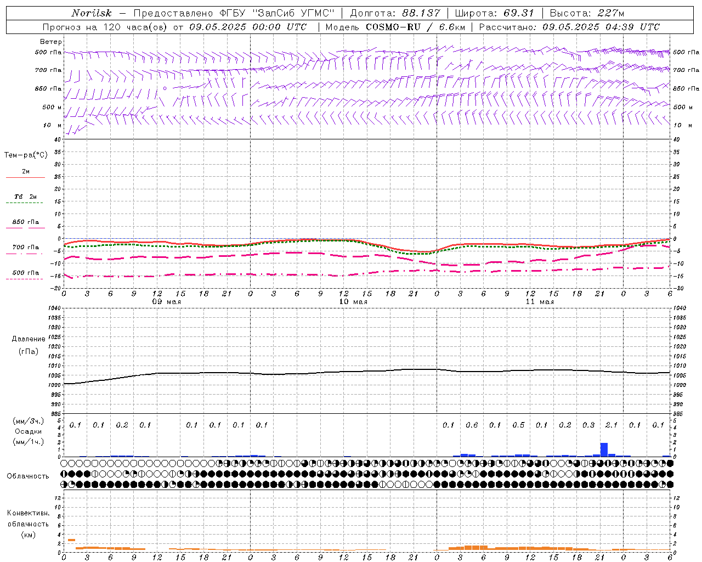Click the Ветер wind panel label

point(51,42)
